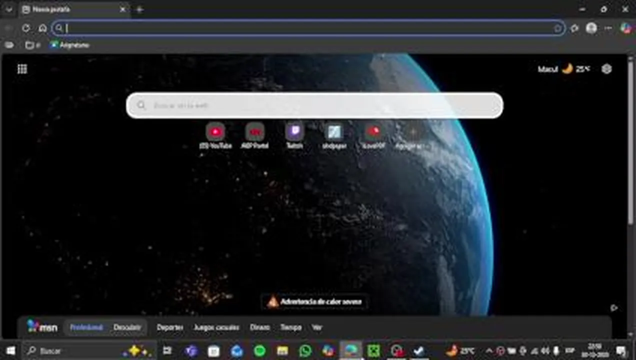Open a new tab with plus button
The width and height of the screenshot is (636, 360).
(139, 9)
